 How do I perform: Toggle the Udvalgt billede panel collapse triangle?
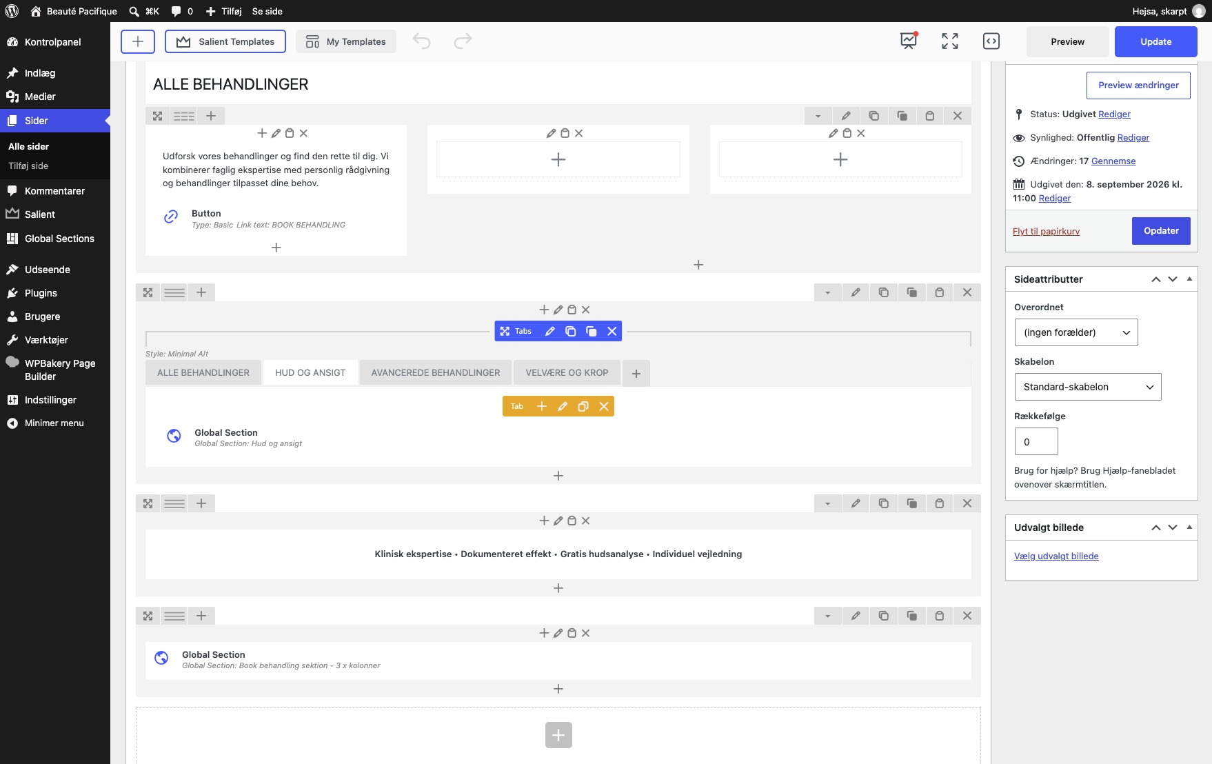point(1189,527)
